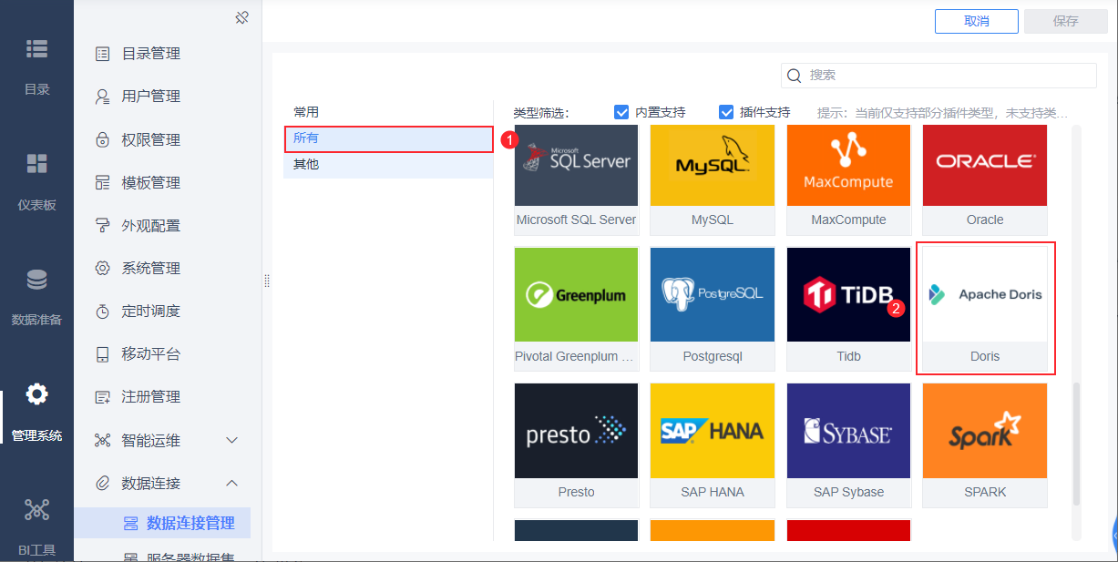
Task: Pick the SAP HANA data source tile
Action: (713, 444)
